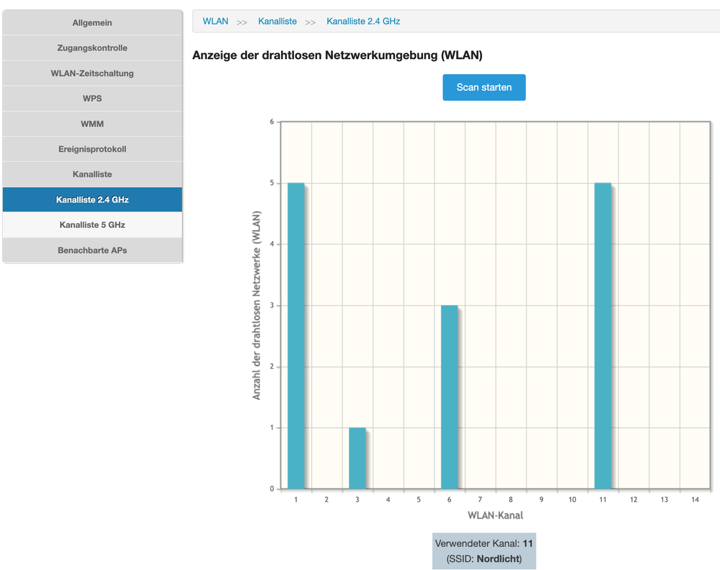Click the y-axis value 6
Image resolution: width=720 pixels, height=570 pixels.
[x=272, y=122]
